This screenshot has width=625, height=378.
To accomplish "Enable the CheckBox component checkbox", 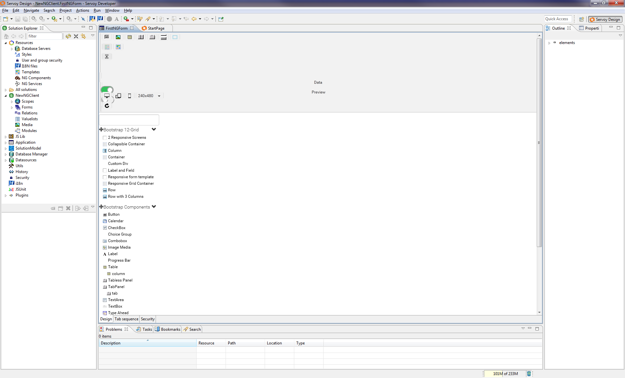I will [x=105, y=227].
